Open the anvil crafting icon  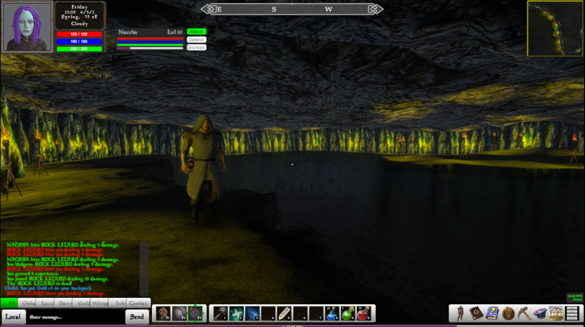540,313
